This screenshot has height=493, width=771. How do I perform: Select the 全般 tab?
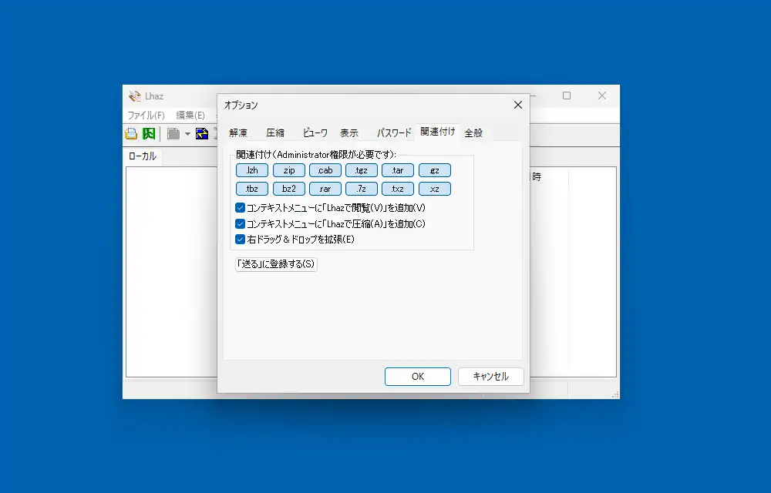473,132
